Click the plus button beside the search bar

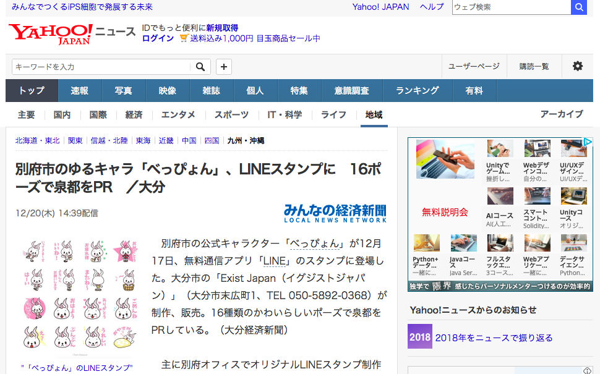pos(223,66)
